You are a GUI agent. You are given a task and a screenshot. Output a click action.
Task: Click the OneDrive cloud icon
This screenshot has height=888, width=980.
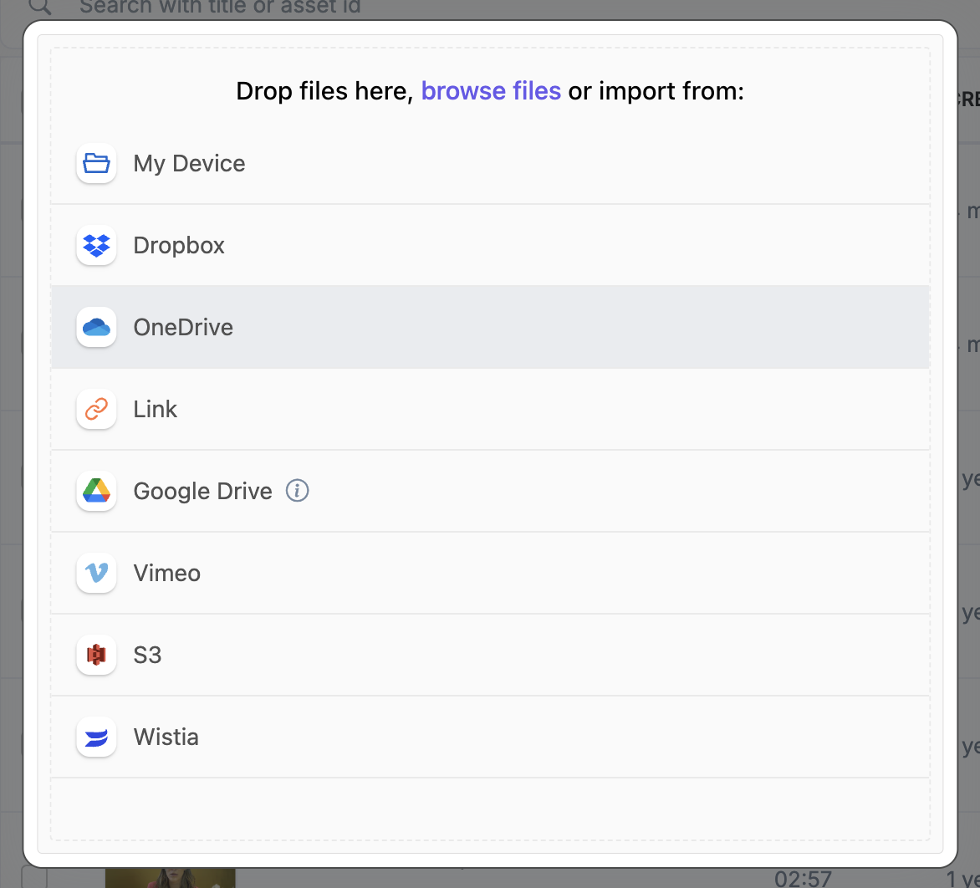[96, 327]
